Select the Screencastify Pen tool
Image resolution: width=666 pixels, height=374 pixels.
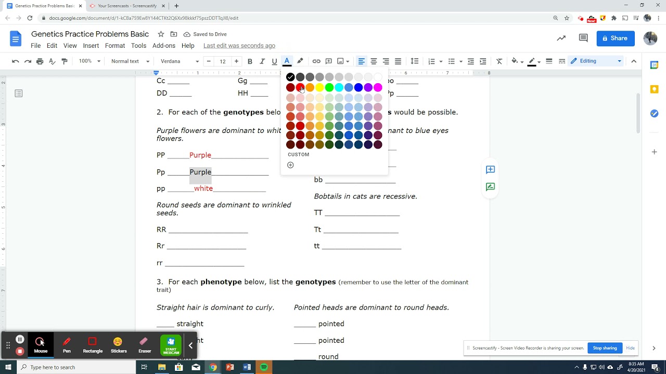pyautogui.click(x=67, y=344)
